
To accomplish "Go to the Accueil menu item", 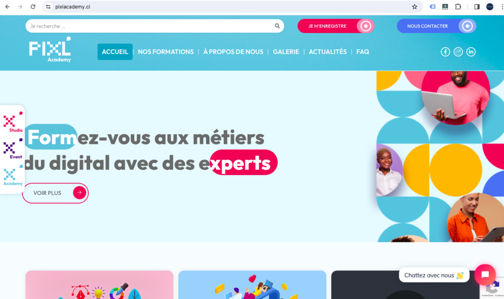I will pos(115,52).
